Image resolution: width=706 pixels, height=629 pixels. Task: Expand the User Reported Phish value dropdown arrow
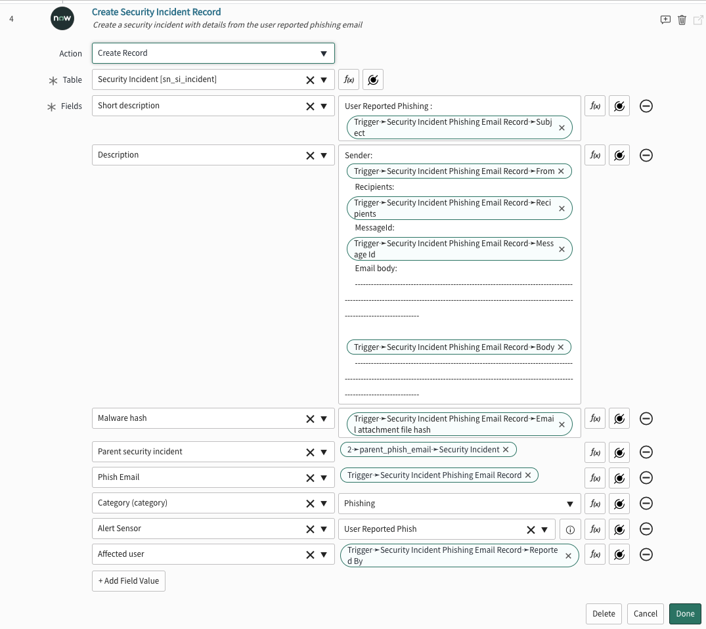tap(544, 530)
